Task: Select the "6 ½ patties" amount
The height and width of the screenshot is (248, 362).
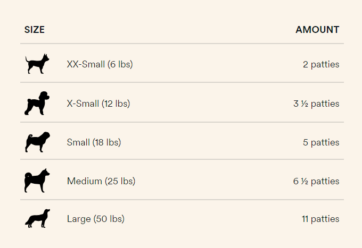Action: [316, 181]
